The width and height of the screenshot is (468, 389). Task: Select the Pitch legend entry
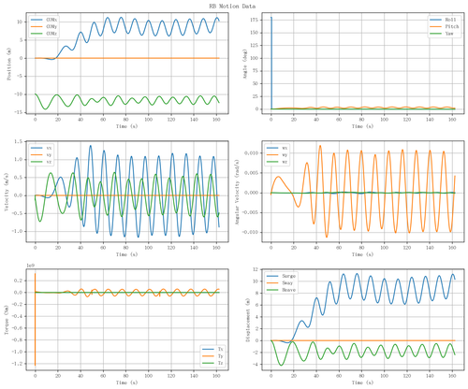[x=444, y=26]
